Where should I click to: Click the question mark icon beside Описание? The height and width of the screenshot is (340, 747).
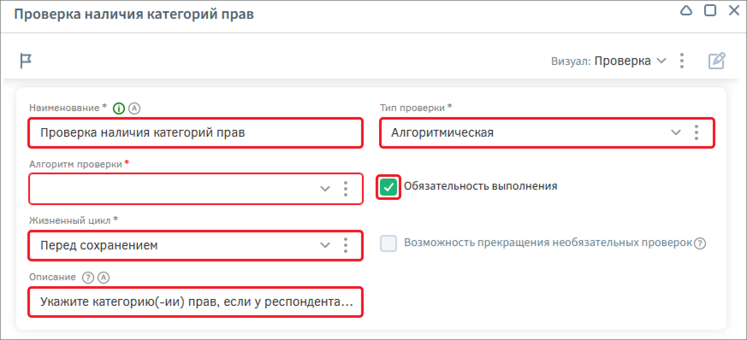[x=88, y=278]
